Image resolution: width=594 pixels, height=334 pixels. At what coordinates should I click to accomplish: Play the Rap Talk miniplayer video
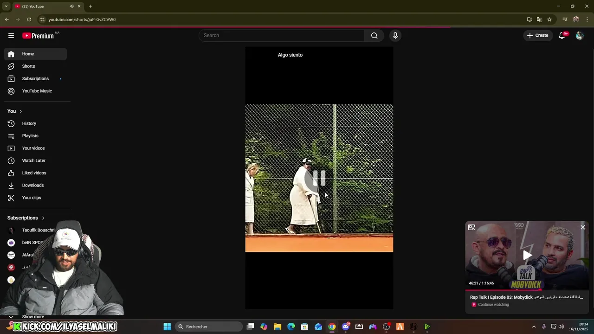coord(527,255)
